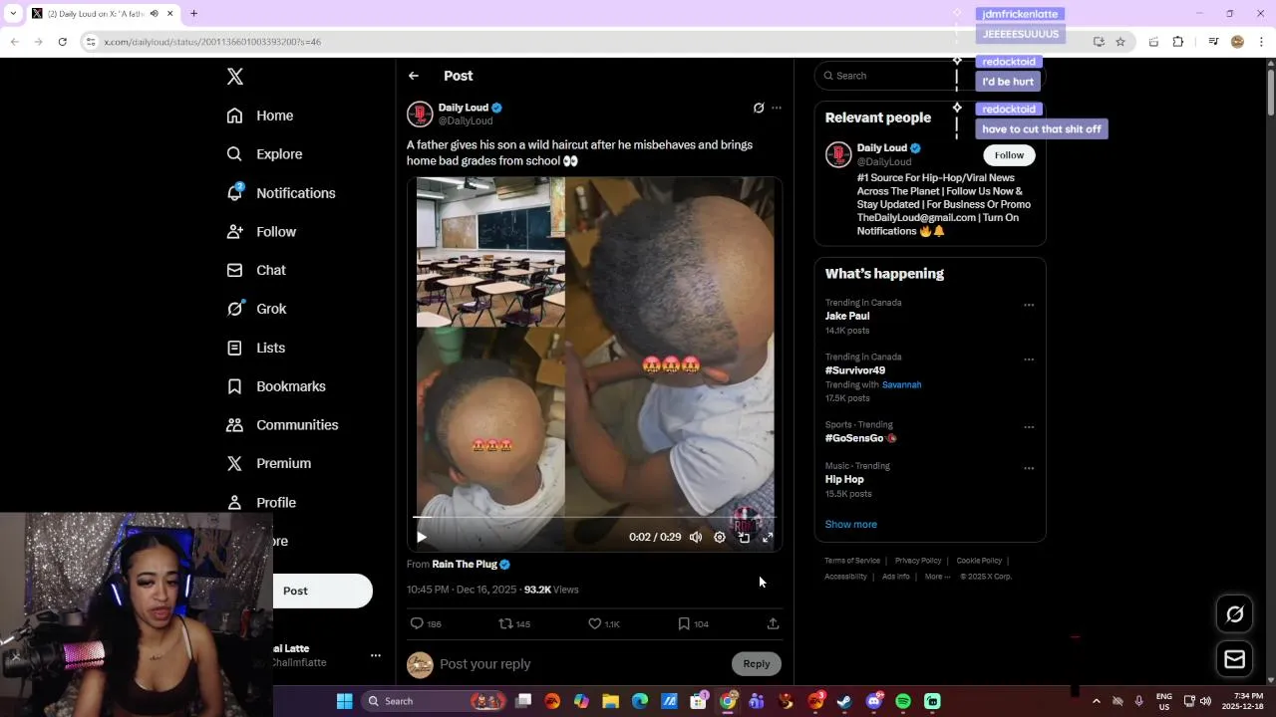Open more options for #GoSensGo trend
The image size is (1276, 717).
(1029, 427)
